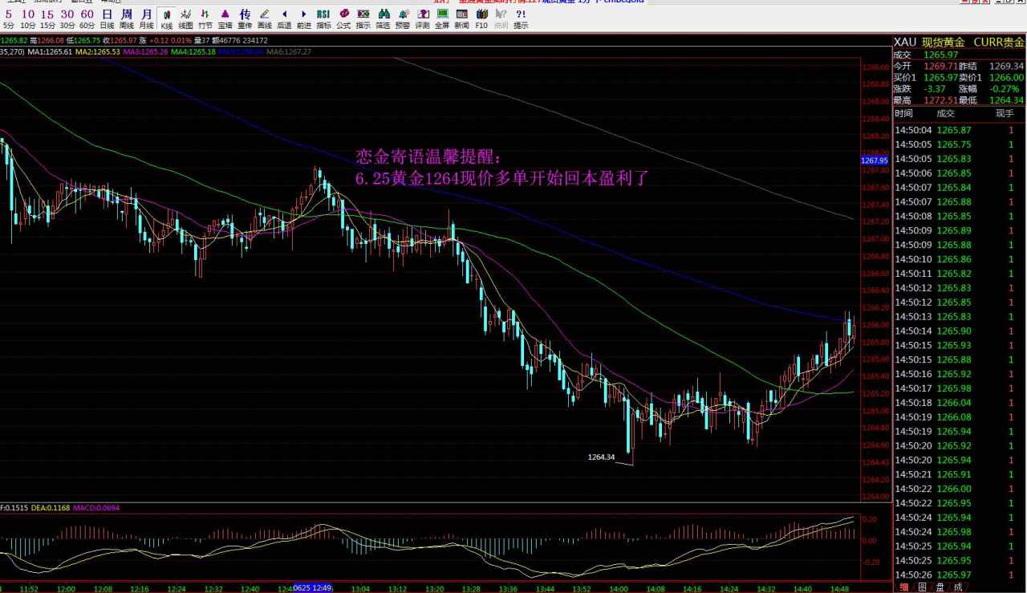
Task: Click the 指示 indicator signals icon
Action: [x=363, y=18]
